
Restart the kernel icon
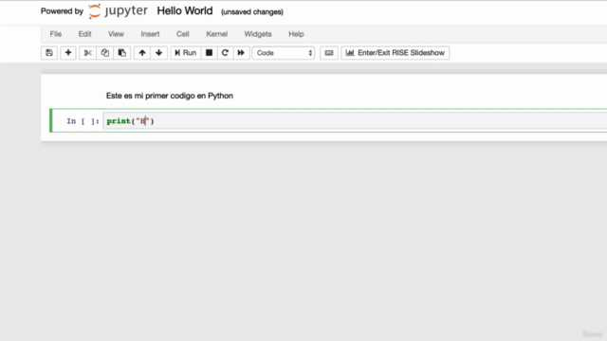coord(225,53)
